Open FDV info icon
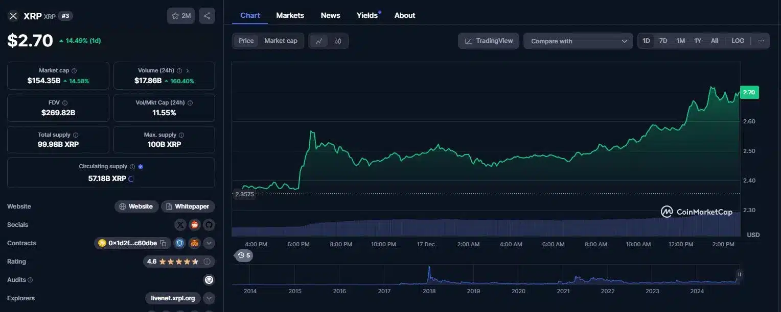Image resolution: width=781 pixels, height=312 pixels. coord(65,103)
